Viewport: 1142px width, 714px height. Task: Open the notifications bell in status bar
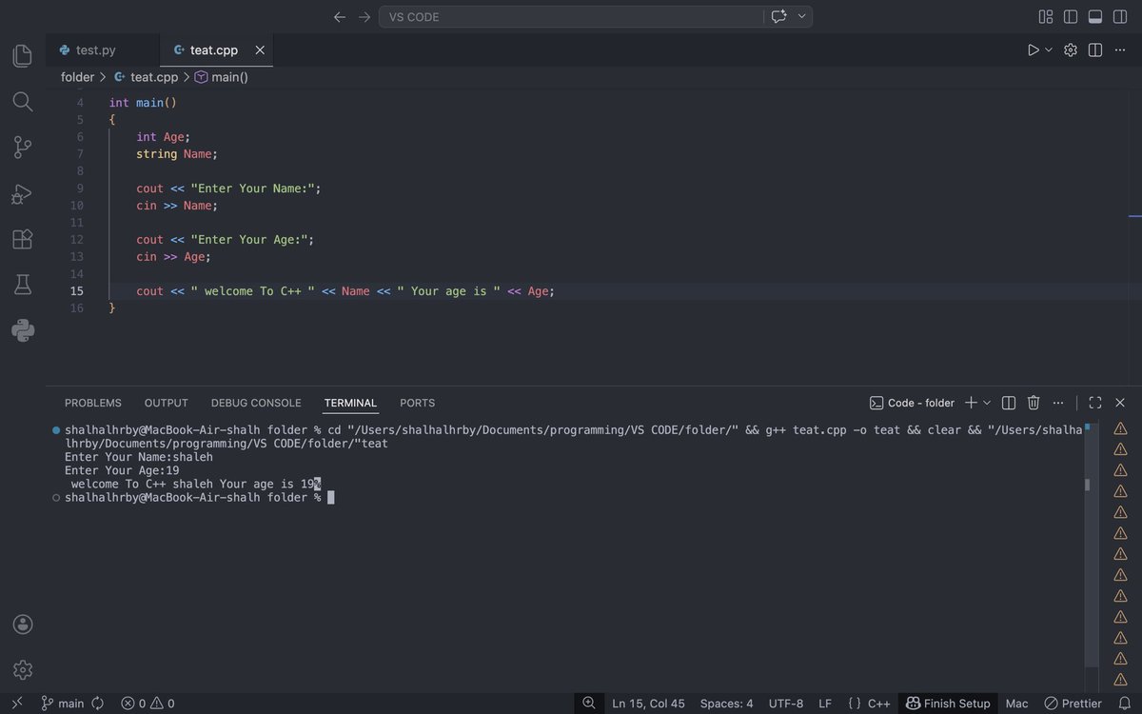point(1126,704)
